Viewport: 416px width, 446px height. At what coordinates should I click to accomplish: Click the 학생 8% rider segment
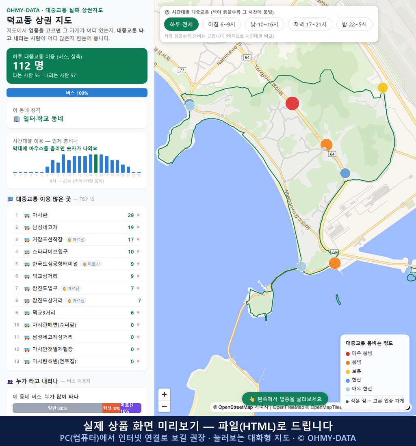pos(111,408)
